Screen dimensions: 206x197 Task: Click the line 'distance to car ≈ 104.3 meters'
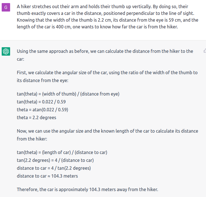tap(47, 176)
